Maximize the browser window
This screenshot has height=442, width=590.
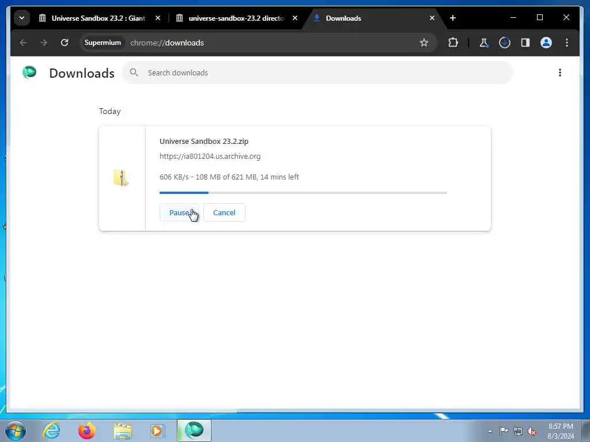[539, 17]
